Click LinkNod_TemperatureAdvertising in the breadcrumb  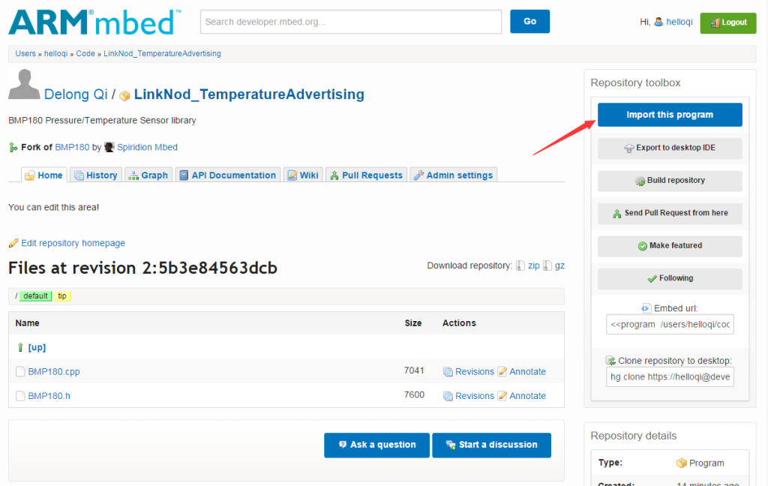click(162, 53)
